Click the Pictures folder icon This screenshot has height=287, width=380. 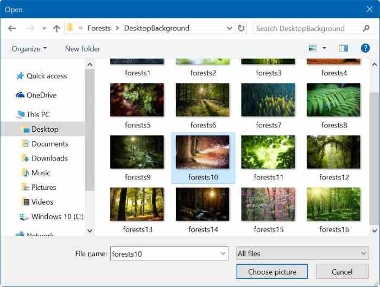click(x=26, y=187)
